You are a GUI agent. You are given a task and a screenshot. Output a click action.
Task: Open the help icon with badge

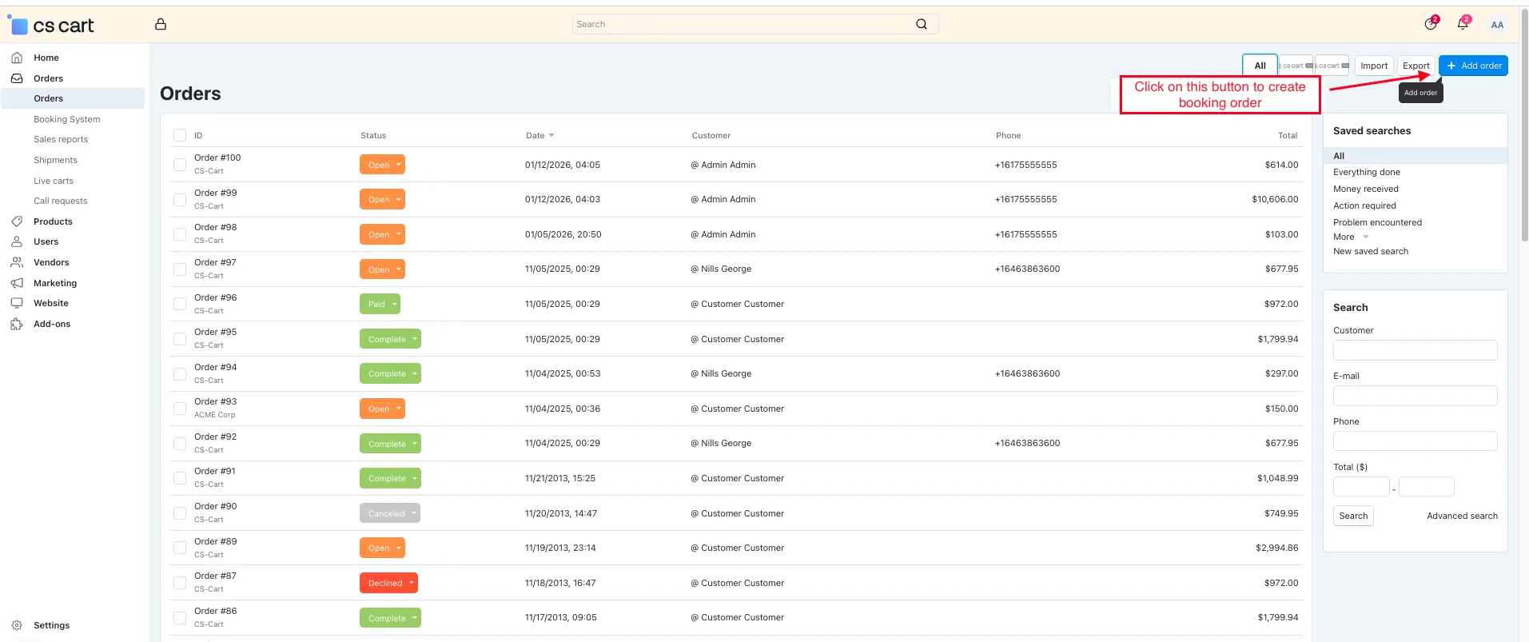1431,24
